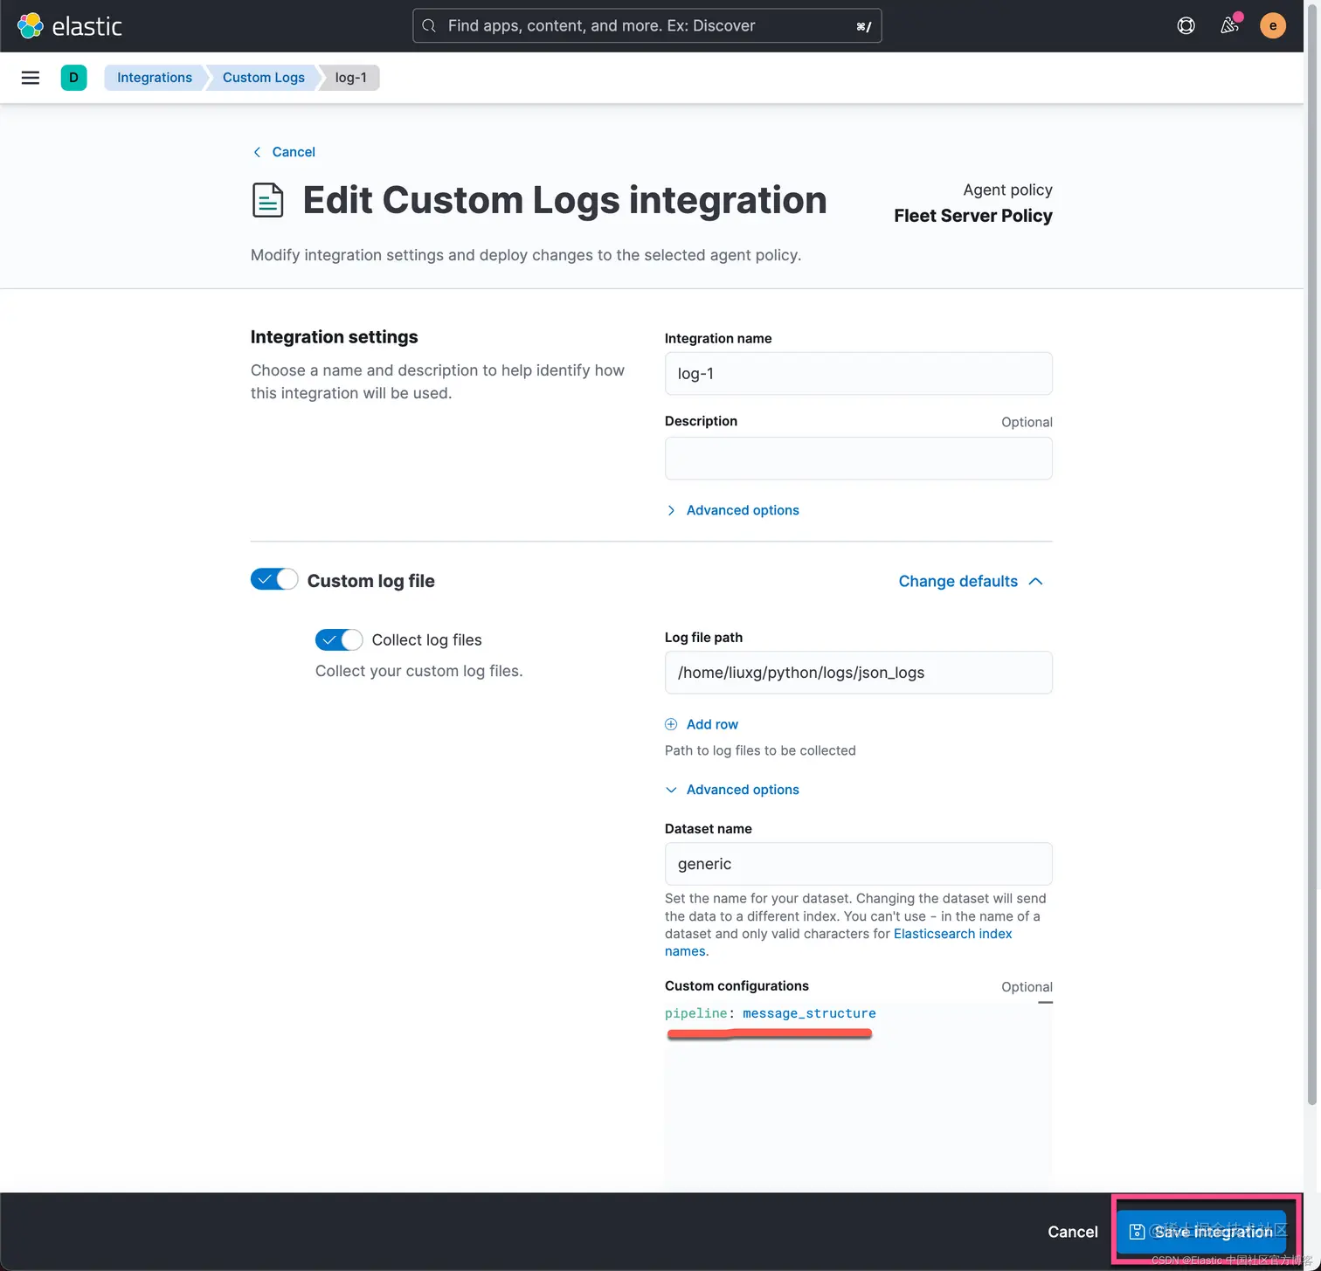Click the plus icon beside Add row

click(x=671, y=724)
